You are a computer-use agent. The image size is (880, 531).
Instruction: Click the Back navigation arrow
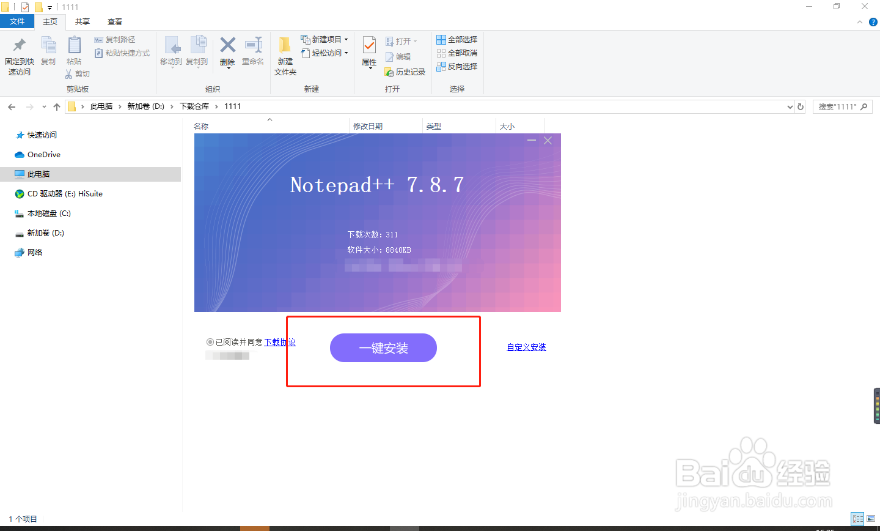point(12,107)
